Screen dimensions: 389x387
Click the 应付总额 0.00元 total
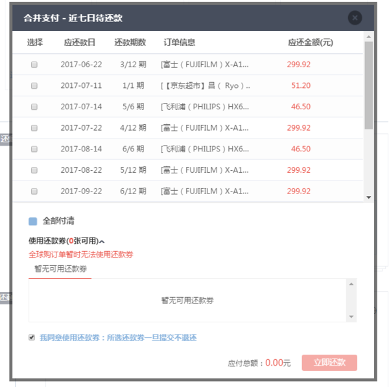(259, 363)
